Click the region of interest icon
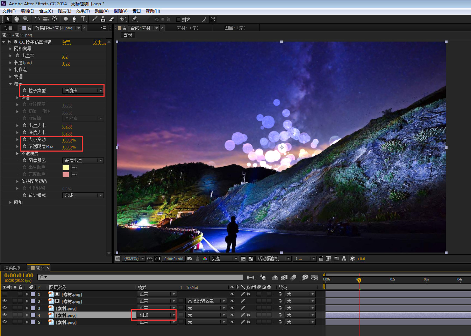The width and height of the screenshot is (471, 336). [158, 258]
